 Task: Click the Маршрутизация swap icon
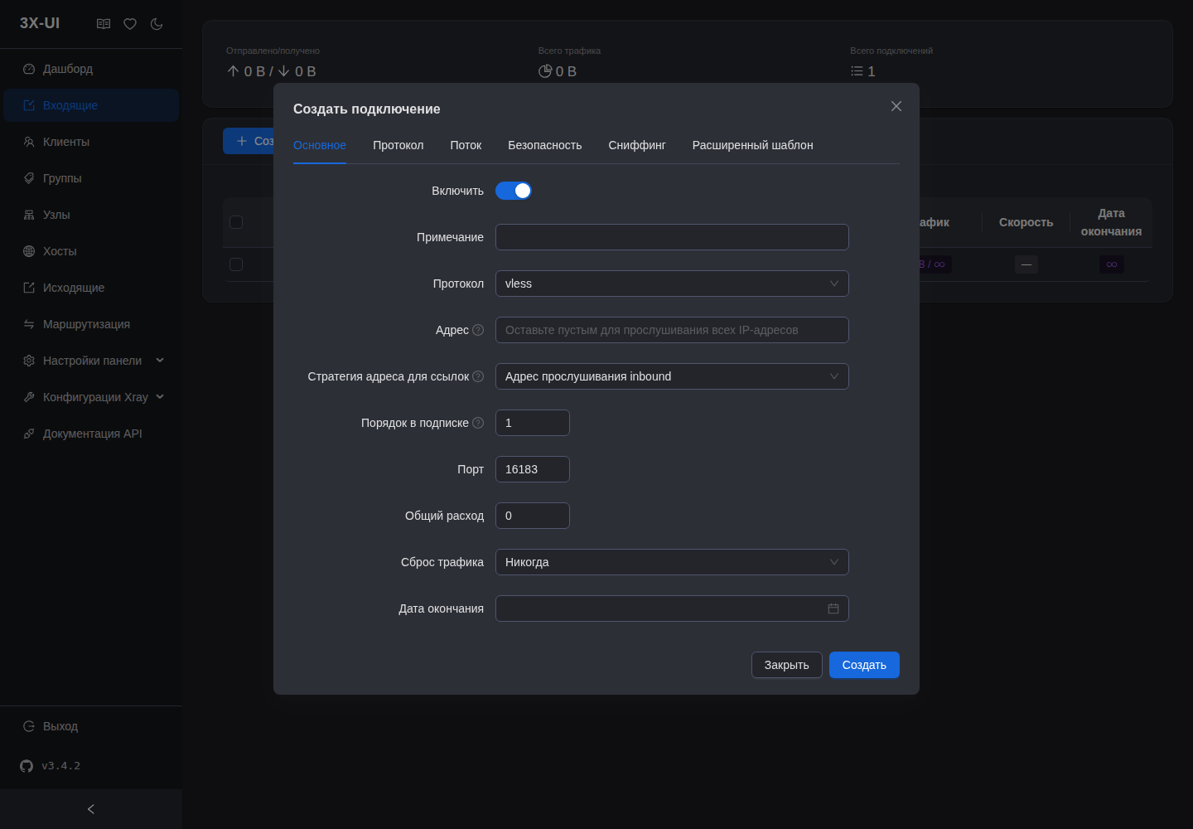(29, 324)
